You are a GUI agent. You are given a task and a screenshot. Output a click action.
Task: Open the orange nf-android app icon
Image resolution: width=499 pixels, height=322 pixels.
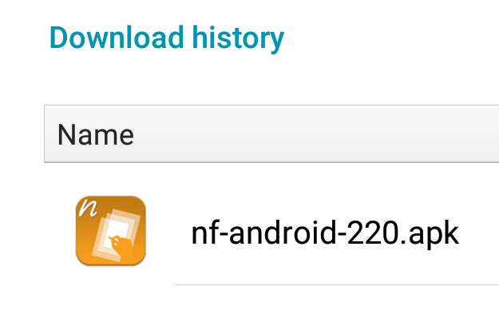pyautogui.click(x=111, y=231)
